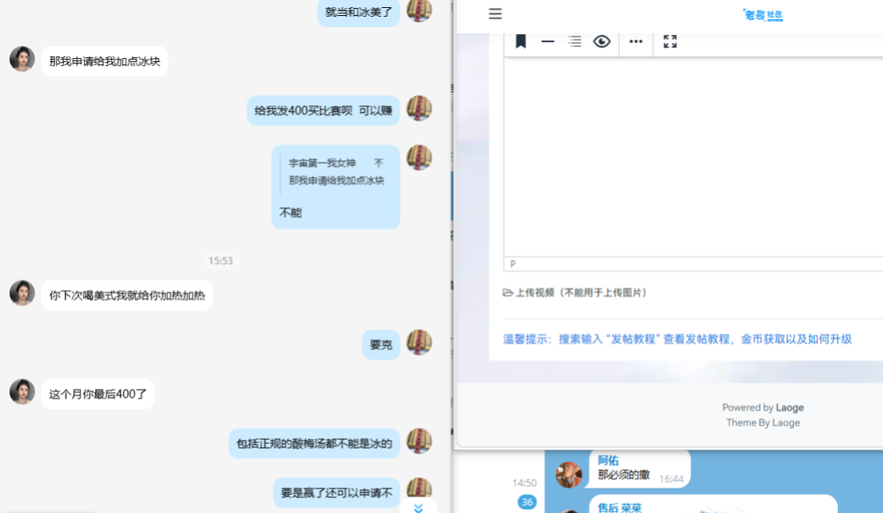The width and height of the screenshot is (883, 513).
Task: Expand more toolbar options (three dots)
Action: 636,41
